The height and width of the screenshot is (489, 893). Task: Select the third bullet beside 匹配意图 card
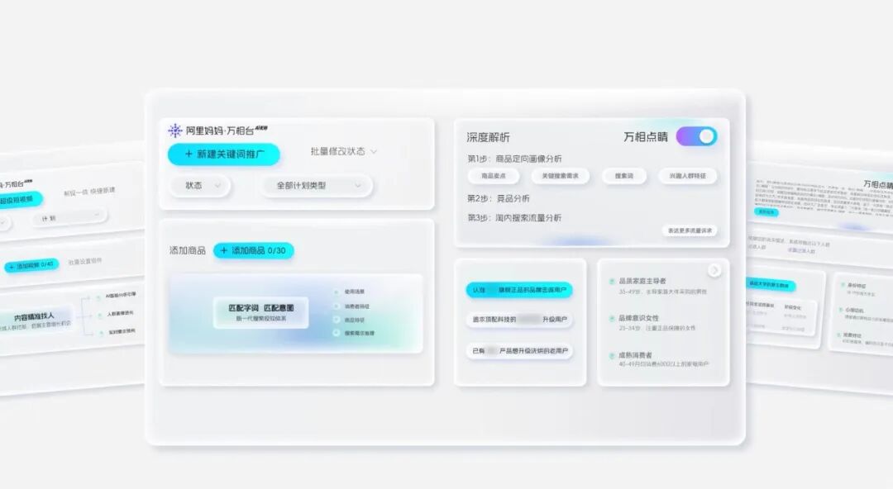[x=337, y=320]
